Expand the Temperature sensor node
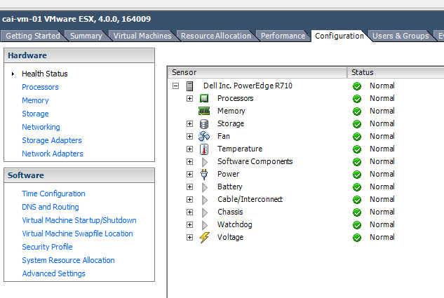 click(189, 149)
